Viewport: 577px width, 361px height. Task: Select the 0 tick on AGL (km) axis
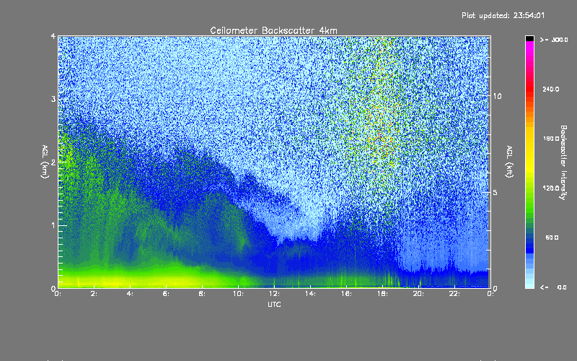(x=53, y=288)
